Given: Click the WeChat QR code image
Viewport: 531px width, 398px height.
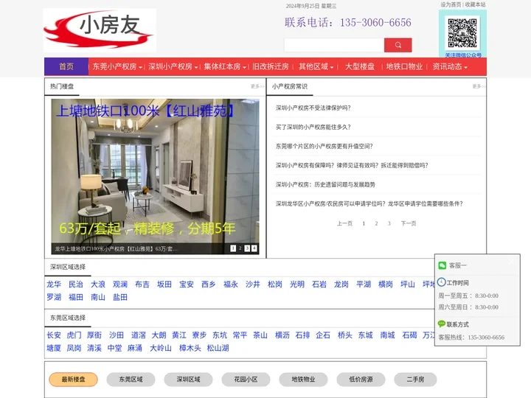Looking at the screenshot, I should tap(462, 33).
